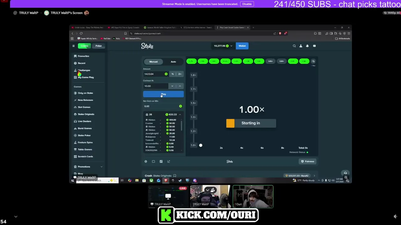Image resolution: width=401 pixels, height=225 pixels.
Task: Click the players list scrollbar
Action: (181, 125)
